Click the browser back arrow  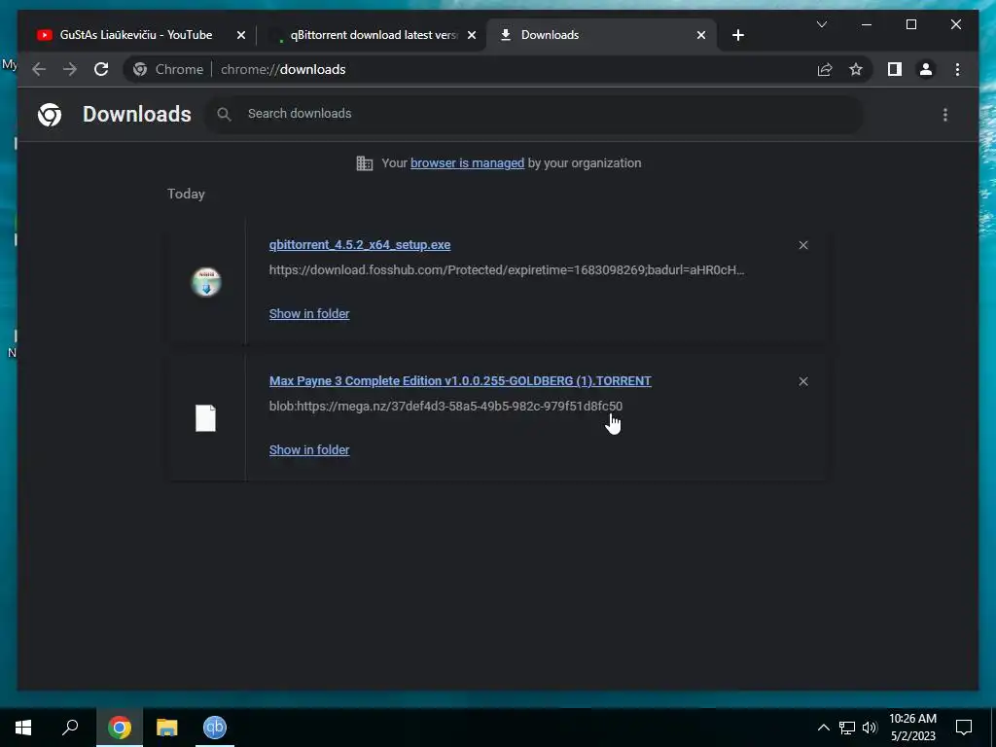[x=39, y=69]
